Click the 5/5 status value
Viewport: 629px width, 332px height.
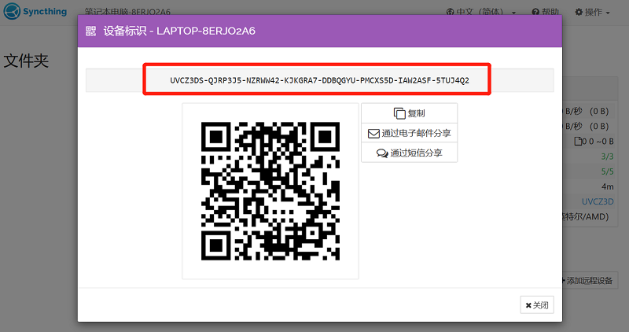pyautogui.click(x=607, y=172)
